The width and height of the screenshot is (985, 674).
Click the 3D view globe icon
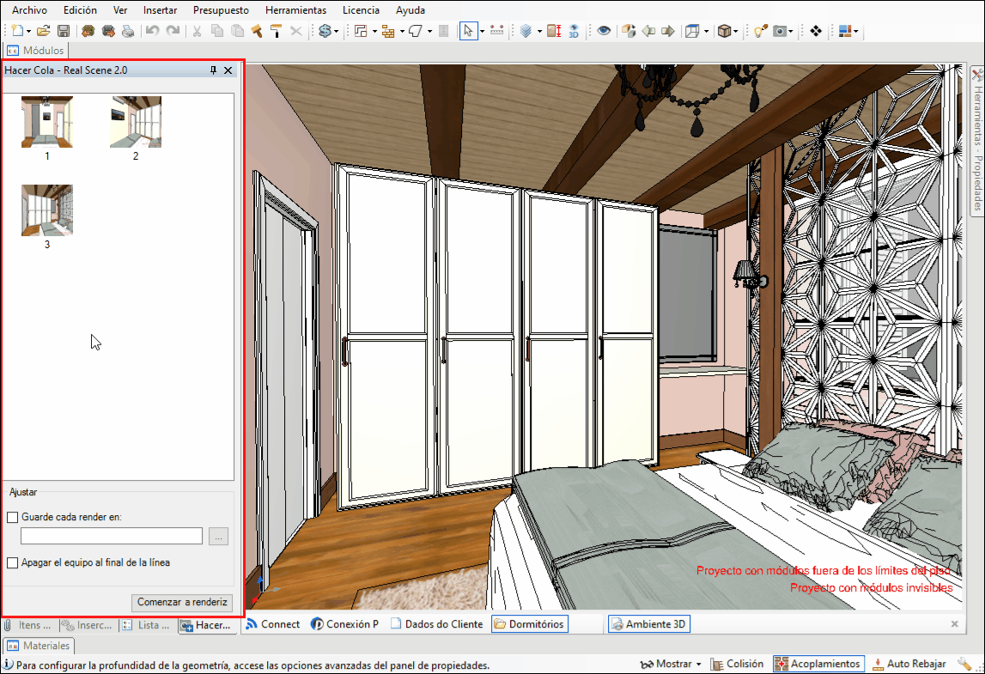pyautogui.click(x=574, y=31)
